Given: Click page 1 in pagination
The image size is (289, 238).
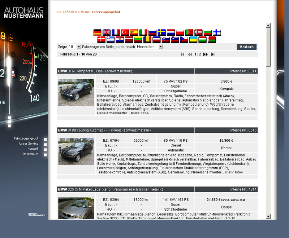Looking at the screenshot, I should 195,54.
